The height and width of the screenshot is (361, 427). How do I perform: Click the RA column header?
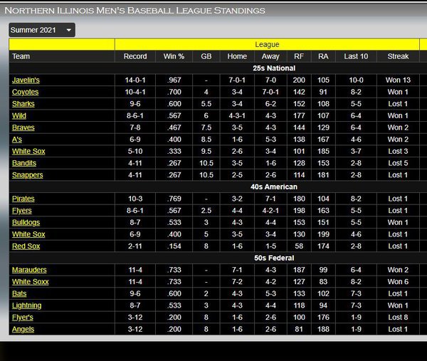(323, 56)
